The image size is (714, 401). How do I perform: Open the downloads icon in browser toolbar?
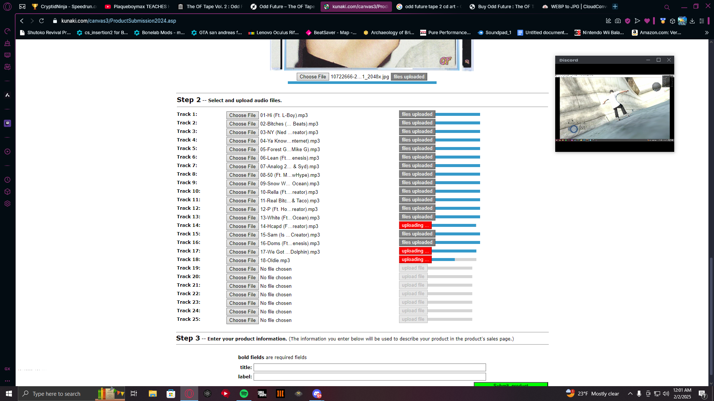click(692, 21)
